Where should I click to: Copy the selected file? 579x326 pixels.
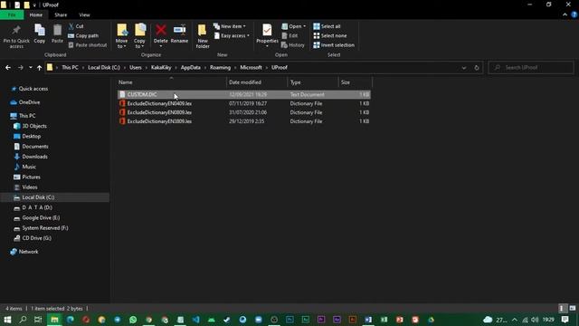click(40, 34)
